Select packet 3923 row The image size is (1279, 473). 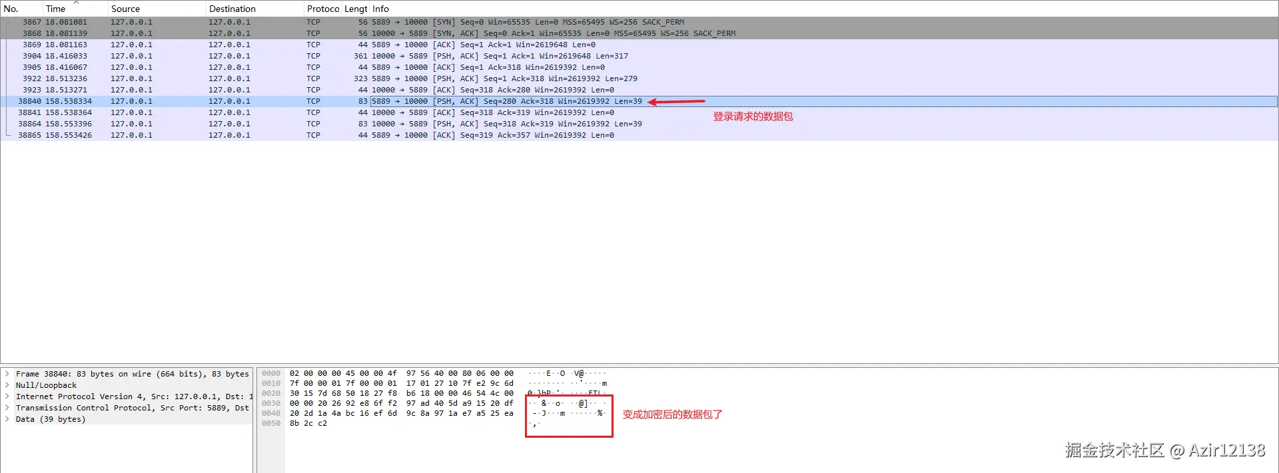tap(639, 90)
